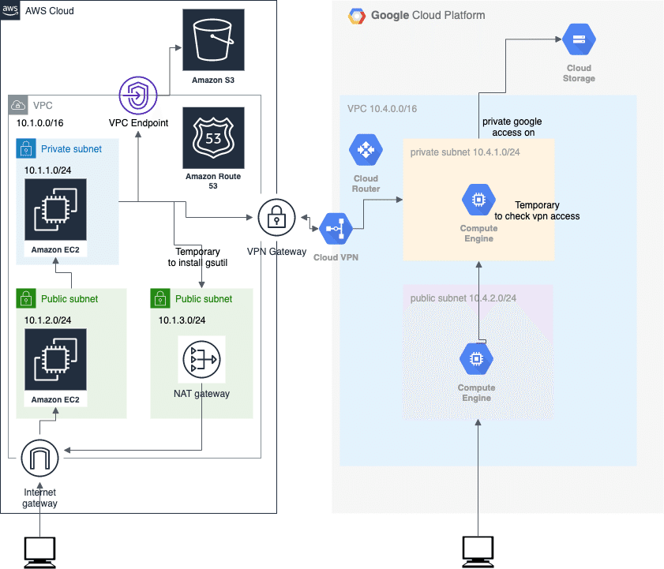
Task: Click the '10.1.2.0/24' text
Action: [47, 320]
